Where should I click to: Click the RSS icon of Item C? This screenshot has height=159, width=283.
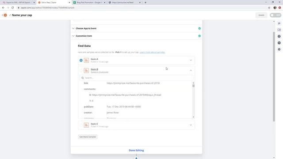click(x=86, y=125)
